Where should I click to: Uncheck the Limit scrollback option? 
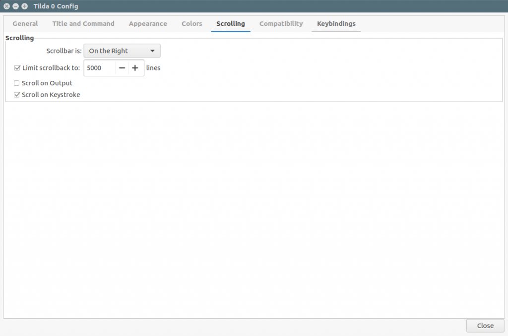click(x=16, y=68)
